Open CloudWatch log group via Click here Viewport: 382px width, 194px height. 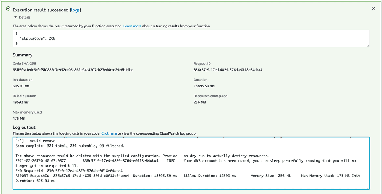click(109, 133)
